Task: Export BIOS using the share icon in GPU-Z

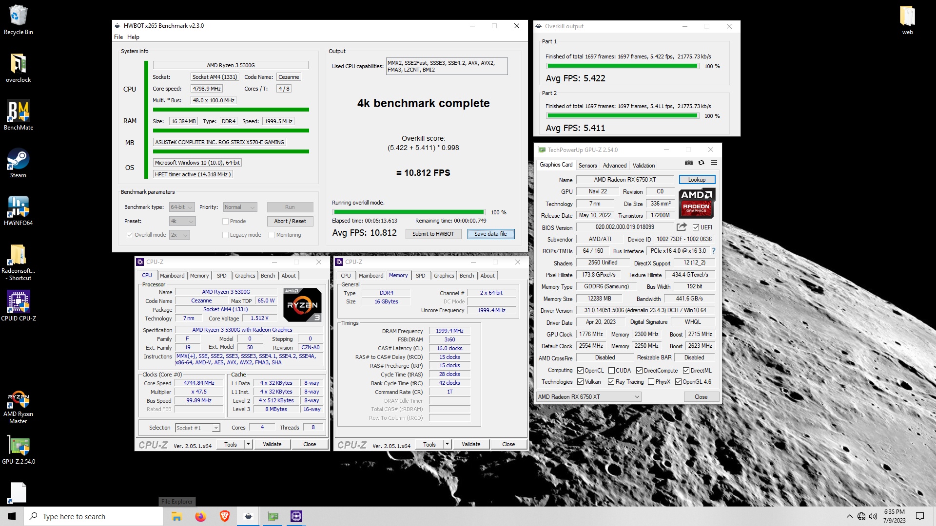Action: tap(682, 227)
